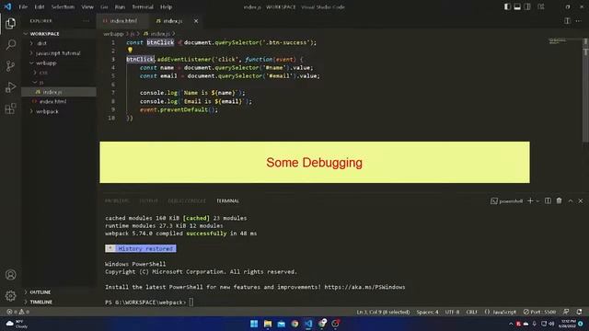Expand the javascript-tutorial folder
589x331 pixels.
point(59,53)
